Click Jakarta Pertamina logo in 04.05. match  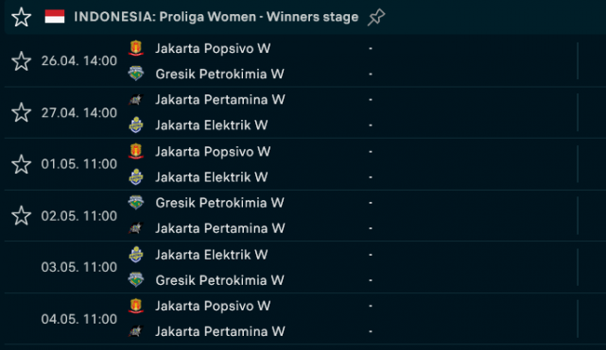(136, 331)
